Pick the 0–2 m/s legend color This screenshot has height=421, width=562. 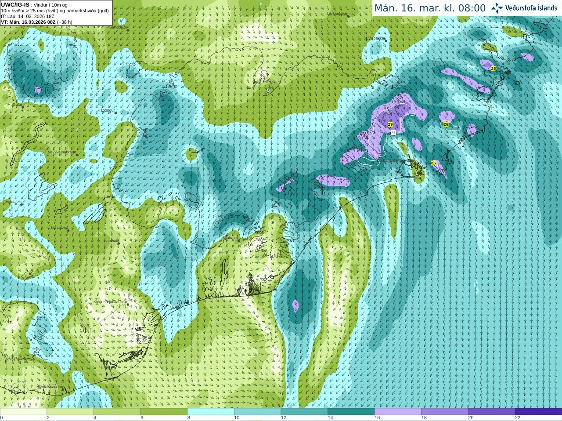pyautogui.click(x=23, y=412)
